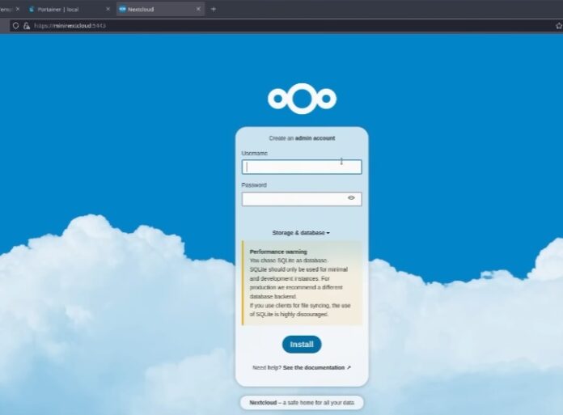The image size is (563, 415).
Task: Click the Username input field
Action: (302, 167)
